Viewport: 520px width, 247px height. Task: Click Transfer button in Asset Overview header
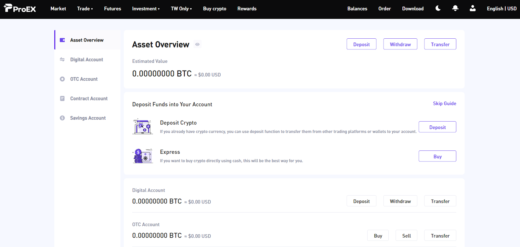click(440, 44)
